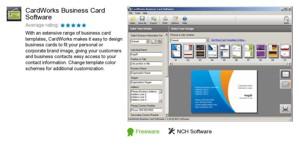Image resolution: width=299 pixels, height=146 pixels.
Task: Select card template 01 thumbnail
Action: 176,51
